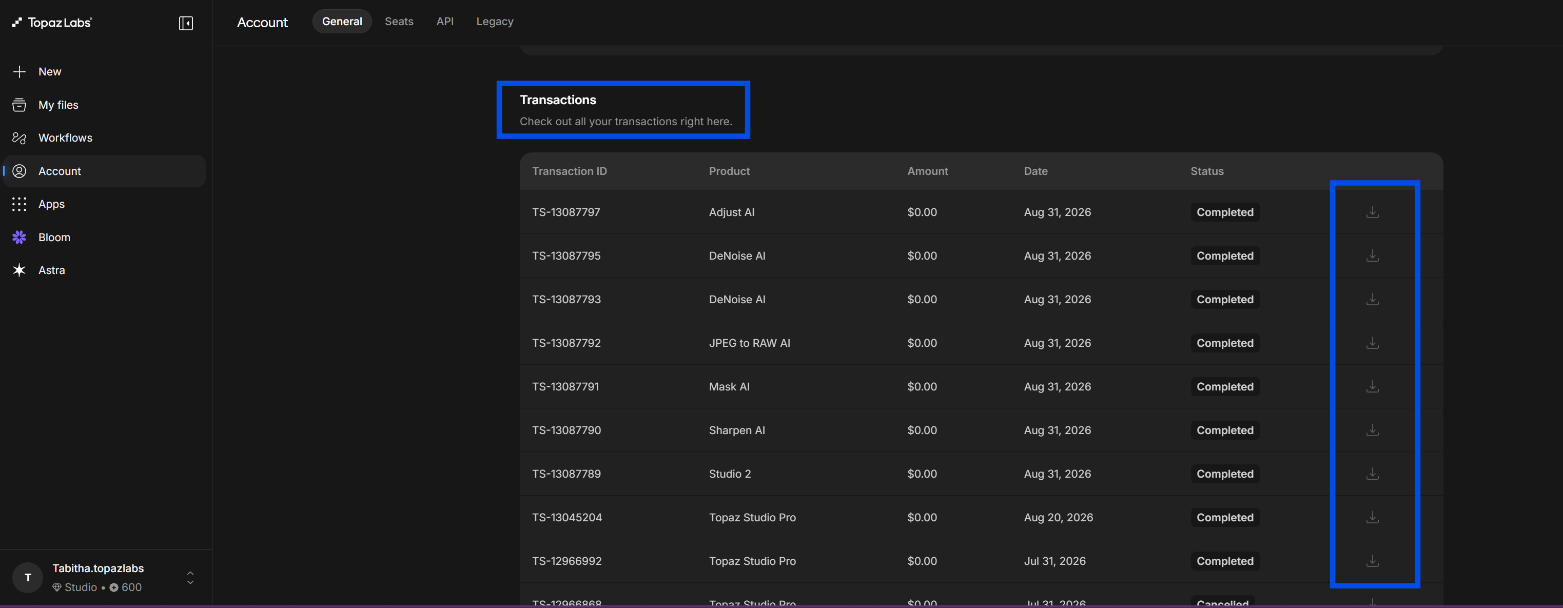
Task: Click the Workflows sidebar icon
Action: coord(19,138)
